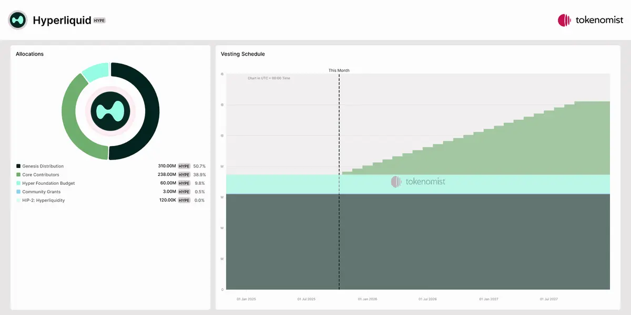Toggle the Hyper Foundation Budget legend entry
This screenshot has height=315, width=631.
(48, 183)
